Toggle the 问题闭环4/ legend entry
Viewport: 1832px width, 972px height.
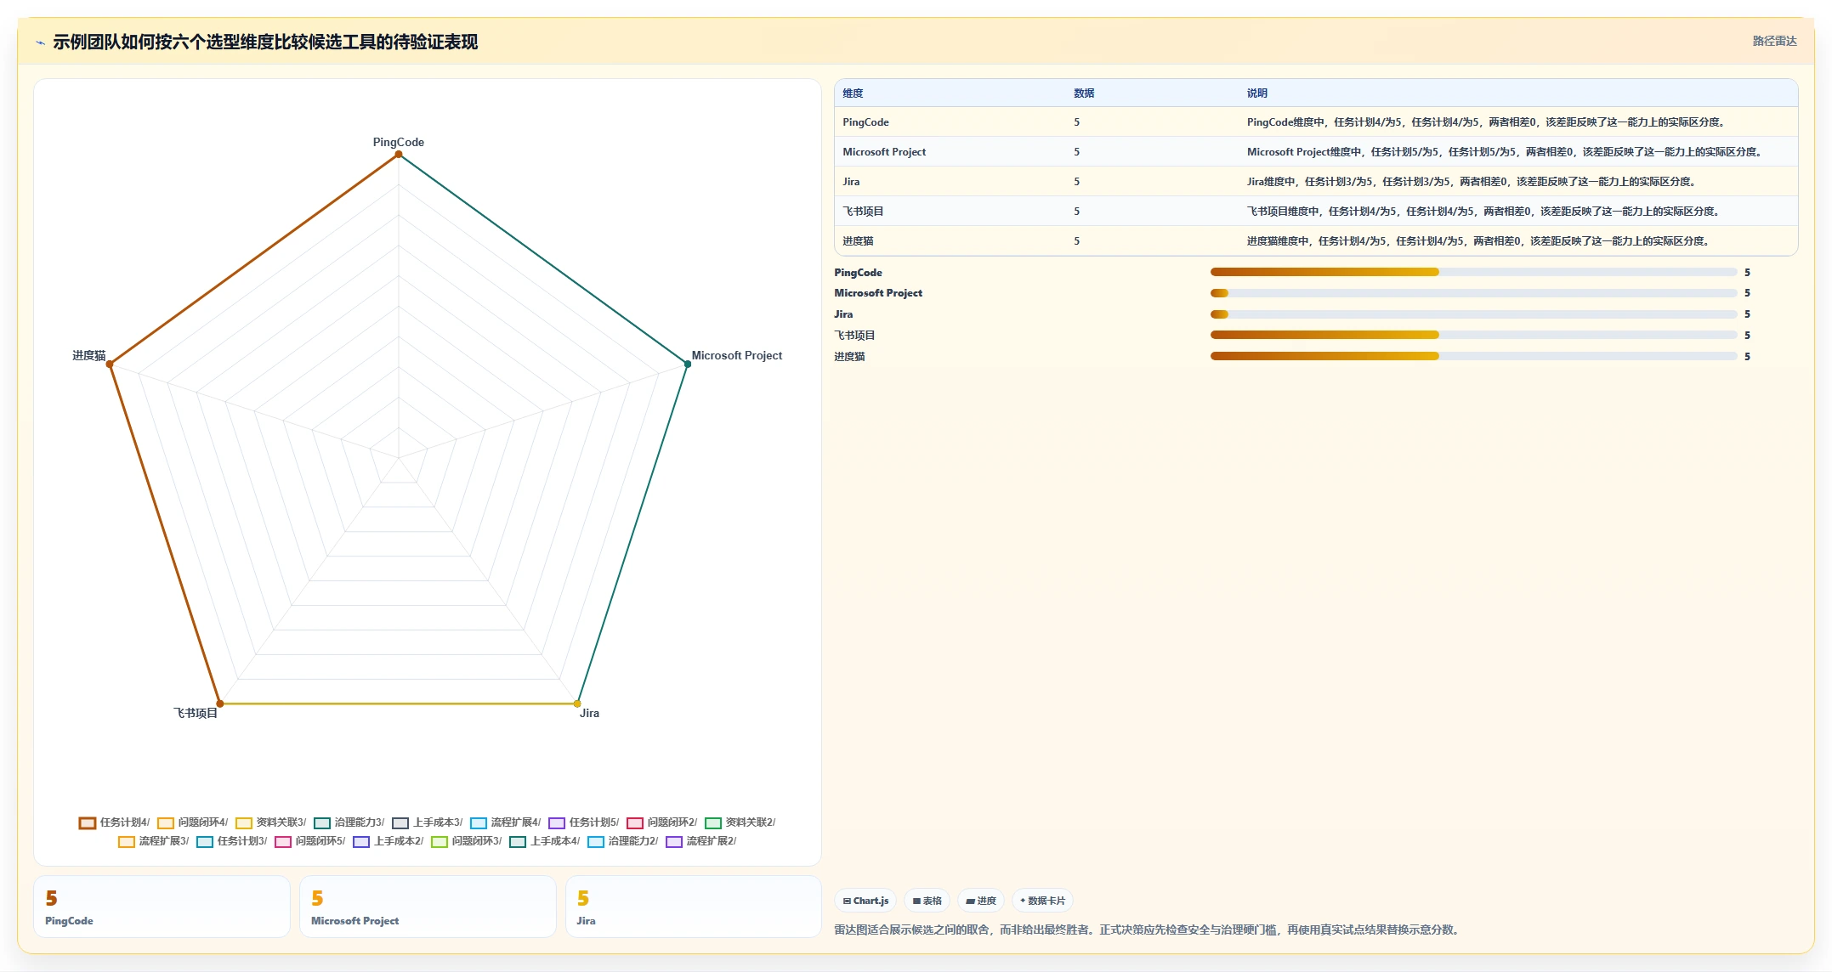[x=192, y=822]
